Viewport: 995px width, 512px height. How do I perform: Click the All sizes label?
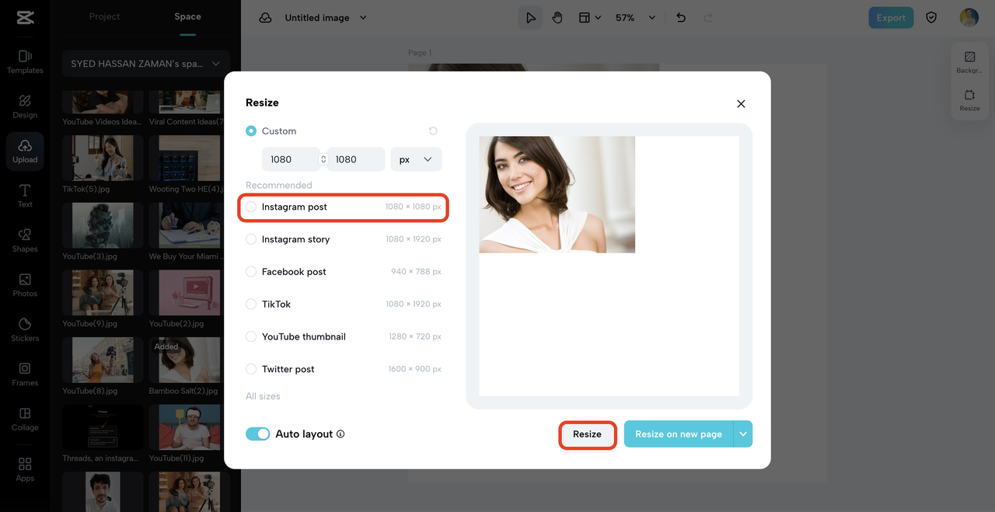coord(263,396)
